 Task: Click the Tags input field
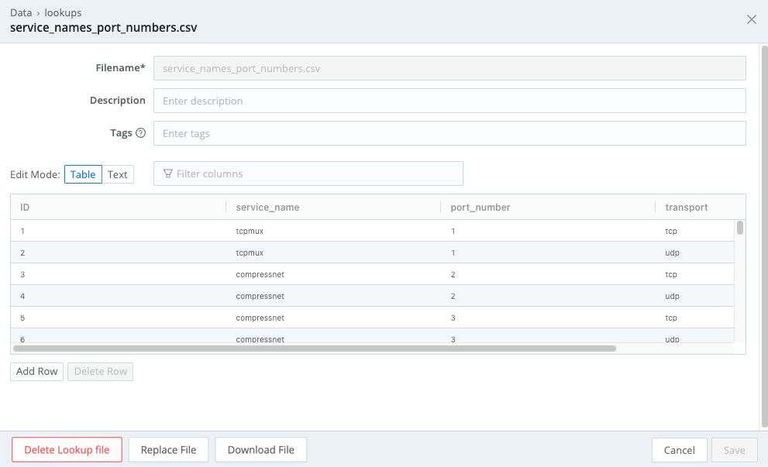point(449,133)
